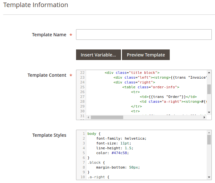Click the Template Content scroll left arrow
215x183 pixels.
tap(88, 117)
